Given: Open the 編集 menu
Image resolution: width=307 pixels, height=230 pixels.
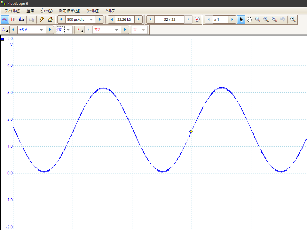Looking at the screenshot, I should tap(30, 11).
